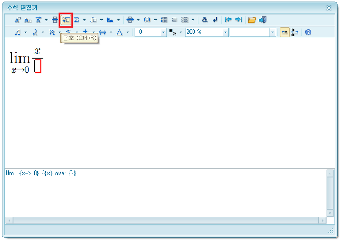Move to next item arrow icon

click(239, 20)
